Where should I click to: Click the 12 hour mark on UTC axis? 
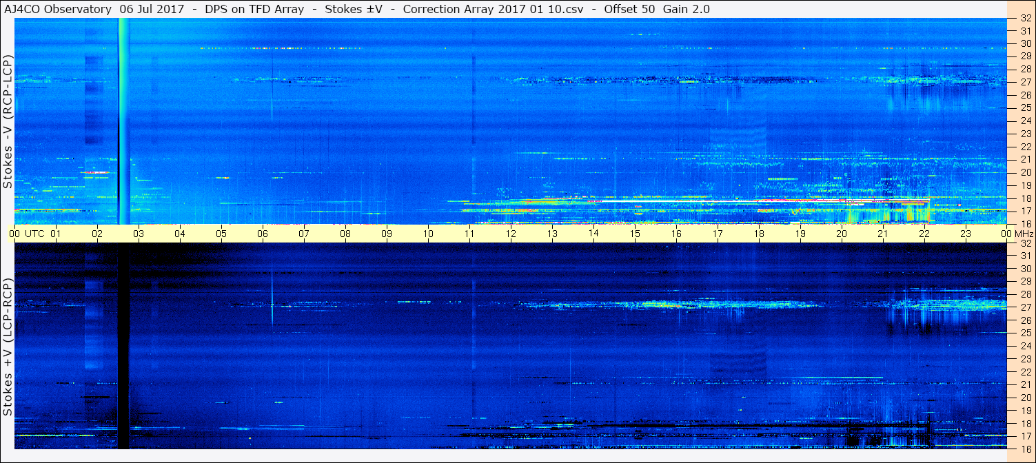[x=511, y=234]
